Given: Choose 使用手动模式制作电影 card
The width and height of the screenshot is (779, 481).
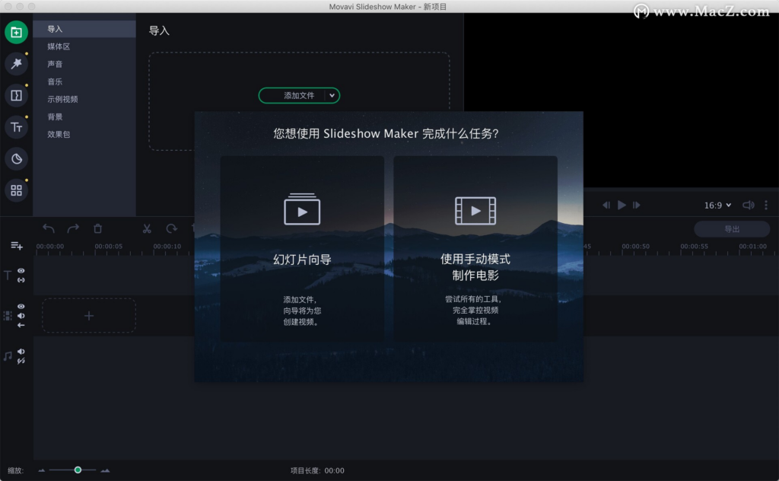Looking at the screenshot, I should click(x=475, y=248).
